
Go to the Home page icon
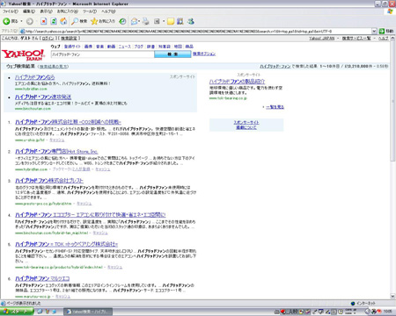pos(63,21)
